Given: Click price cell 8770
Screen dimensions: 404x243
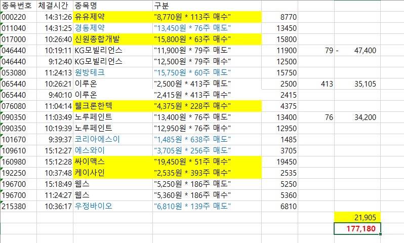Looking at the screenshot, I should pos(280,17).
